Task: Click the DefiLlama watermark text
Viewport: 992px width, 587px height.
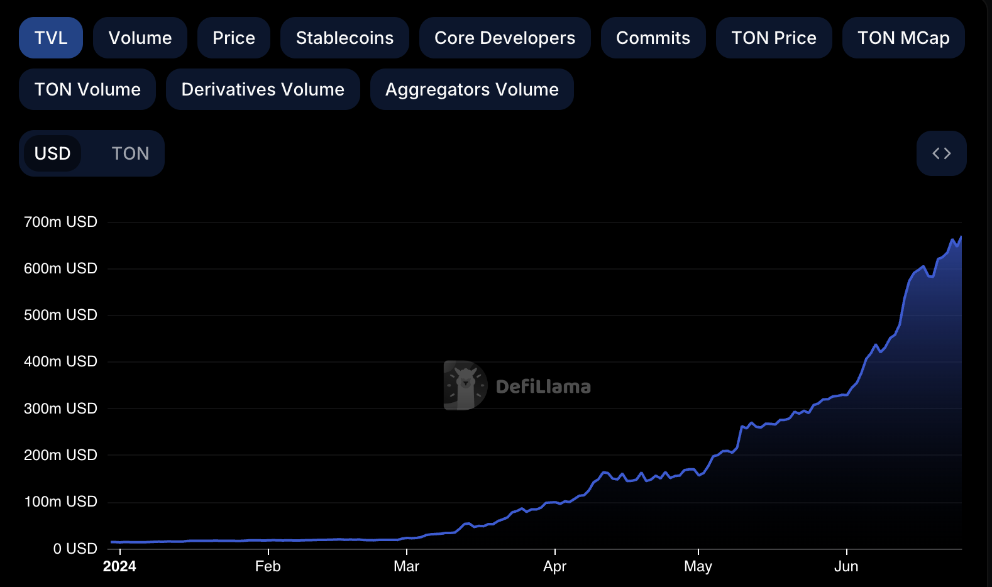Action: (x=543, y=387)
